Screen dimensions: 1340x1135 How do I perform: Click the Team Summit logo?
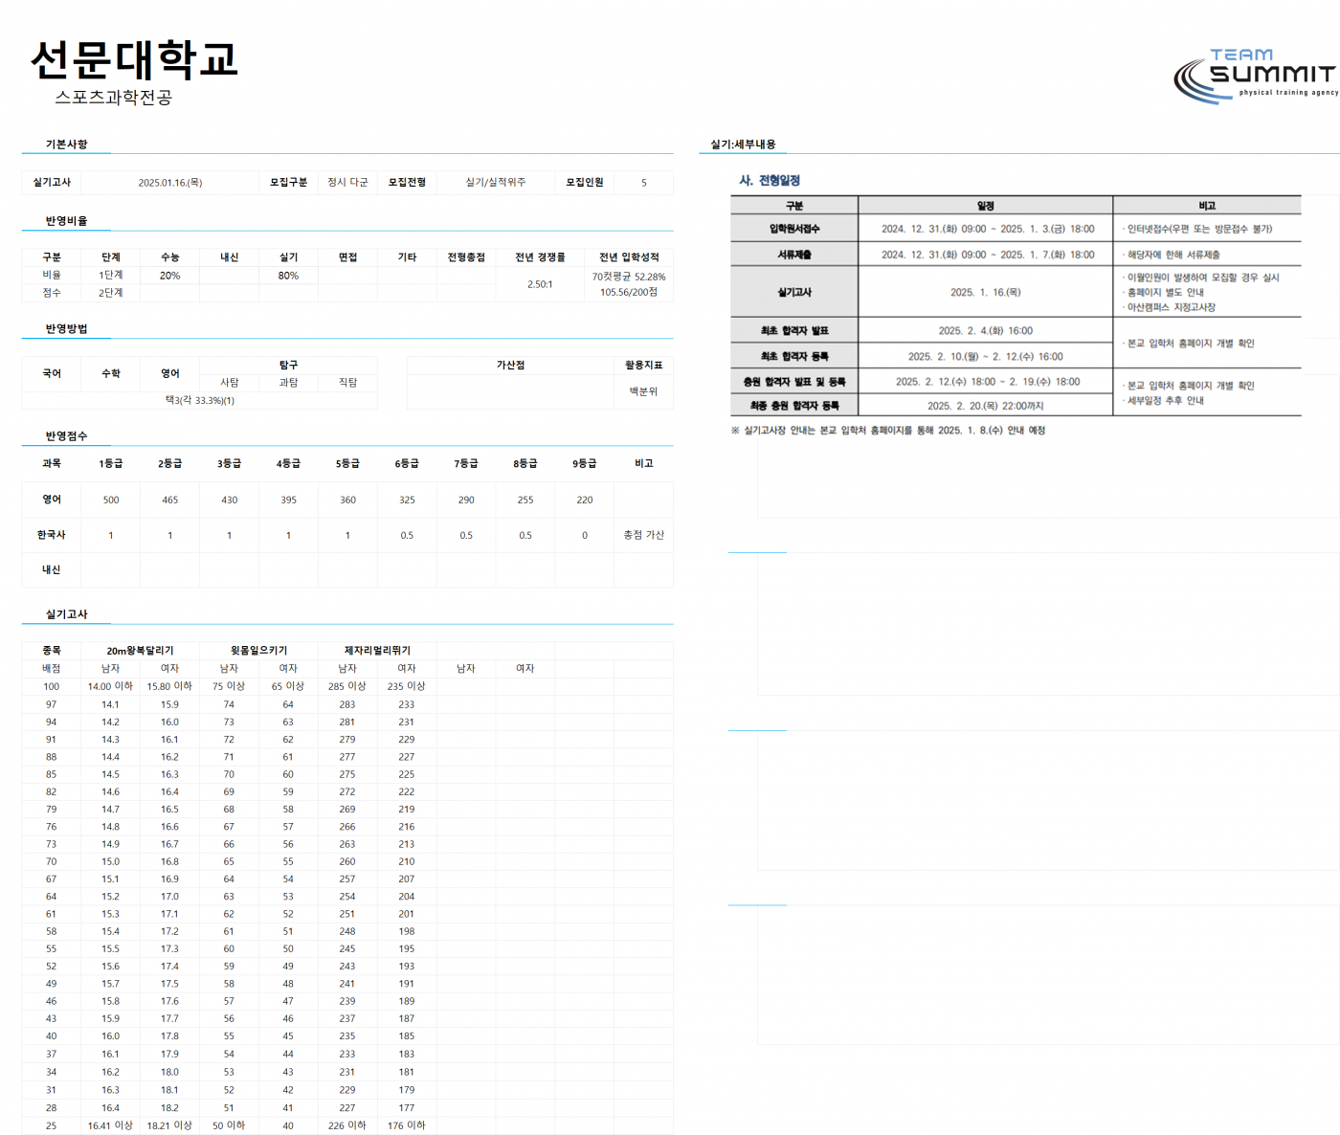pyautogui.click(x=1255, y=75)
